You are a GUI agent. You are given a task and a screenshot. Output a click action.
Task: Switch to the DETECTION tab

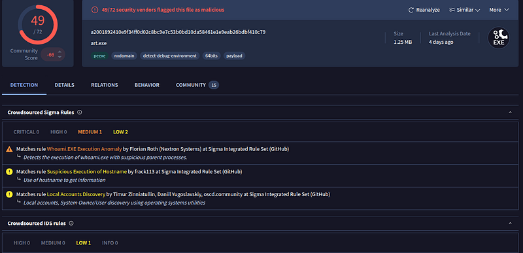pyautogui.click(x=24, y=85)
